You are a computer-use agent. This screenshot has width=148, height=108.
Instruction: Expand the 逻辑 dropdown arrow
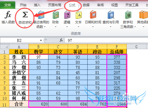click(67, 27)
